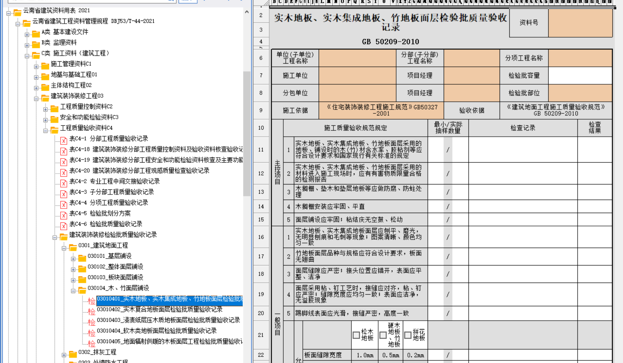Enable the 拼花地板 checkbox
Viewport: 623px width, 363px height.
tap(408, 335)
